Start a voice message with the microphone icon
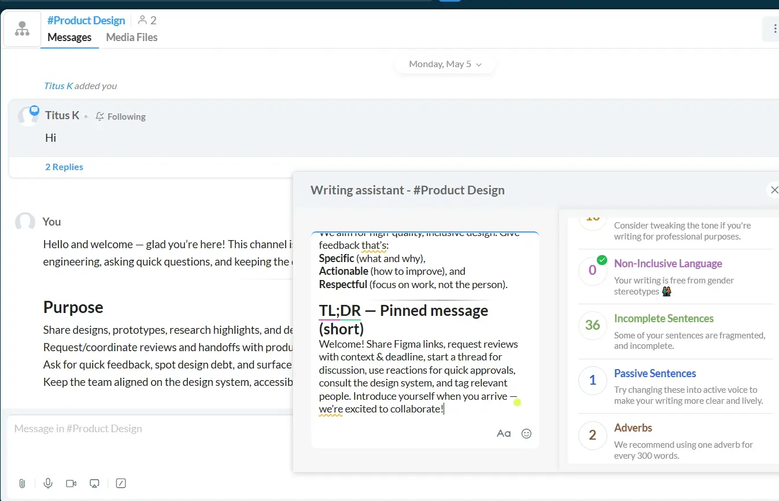The width and height of the screenshot is (779, 501). tap(48, 484)
